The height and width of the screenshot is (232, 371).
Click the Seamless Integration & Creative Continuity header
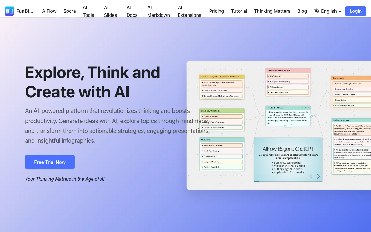click(x=222, y=77)
